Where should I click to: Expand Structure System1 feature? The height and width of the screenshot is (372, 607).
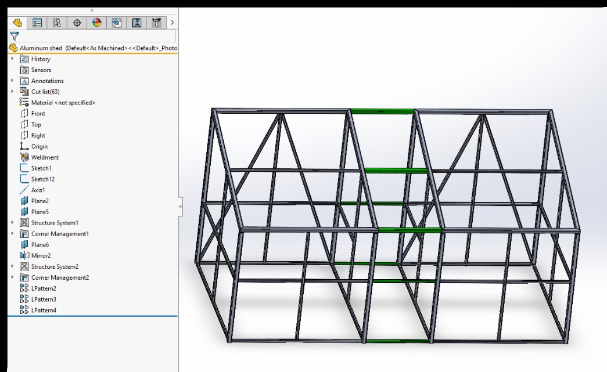[12, 222]
